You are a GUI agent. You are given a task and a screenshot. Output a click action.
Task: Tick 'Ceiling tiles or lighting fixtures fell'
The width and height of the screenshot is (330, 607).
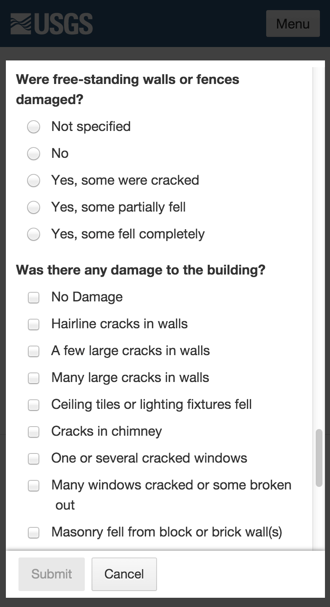pyautogui.click(x=34, y=405)
